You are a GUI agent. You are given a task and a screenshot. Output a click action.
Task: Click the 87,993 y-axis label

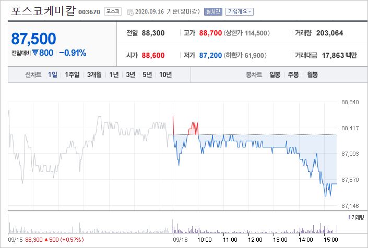350,154
